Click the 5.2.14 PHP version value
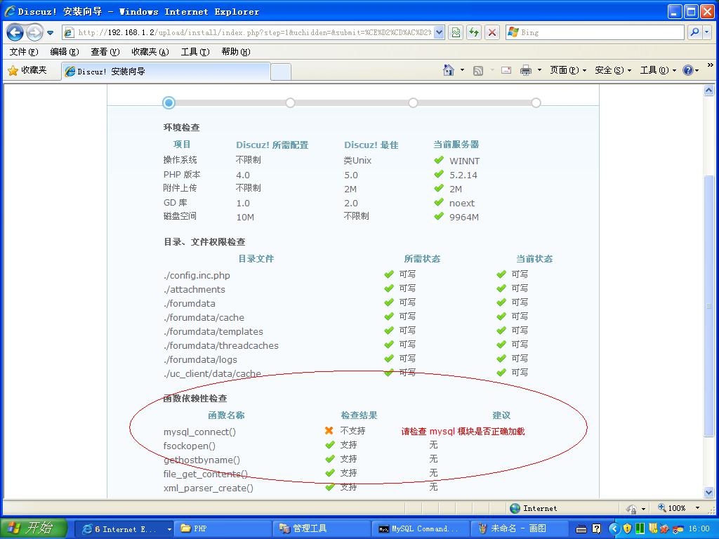This screenshot has height=539, width=719. 463,175
